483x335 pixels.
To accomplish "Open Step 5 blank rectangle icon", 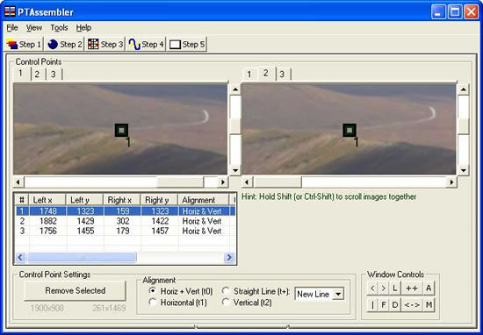I will click(x=187, y=45).
